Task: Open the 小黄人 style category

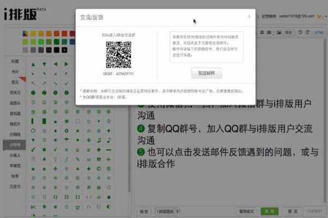Action: click(15, 155)
